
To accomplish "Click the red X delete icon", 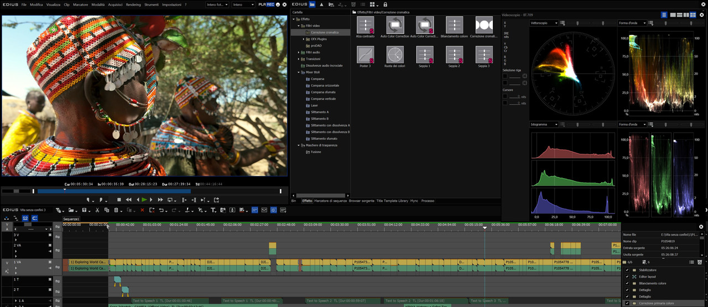I will (x=142, y=210).
